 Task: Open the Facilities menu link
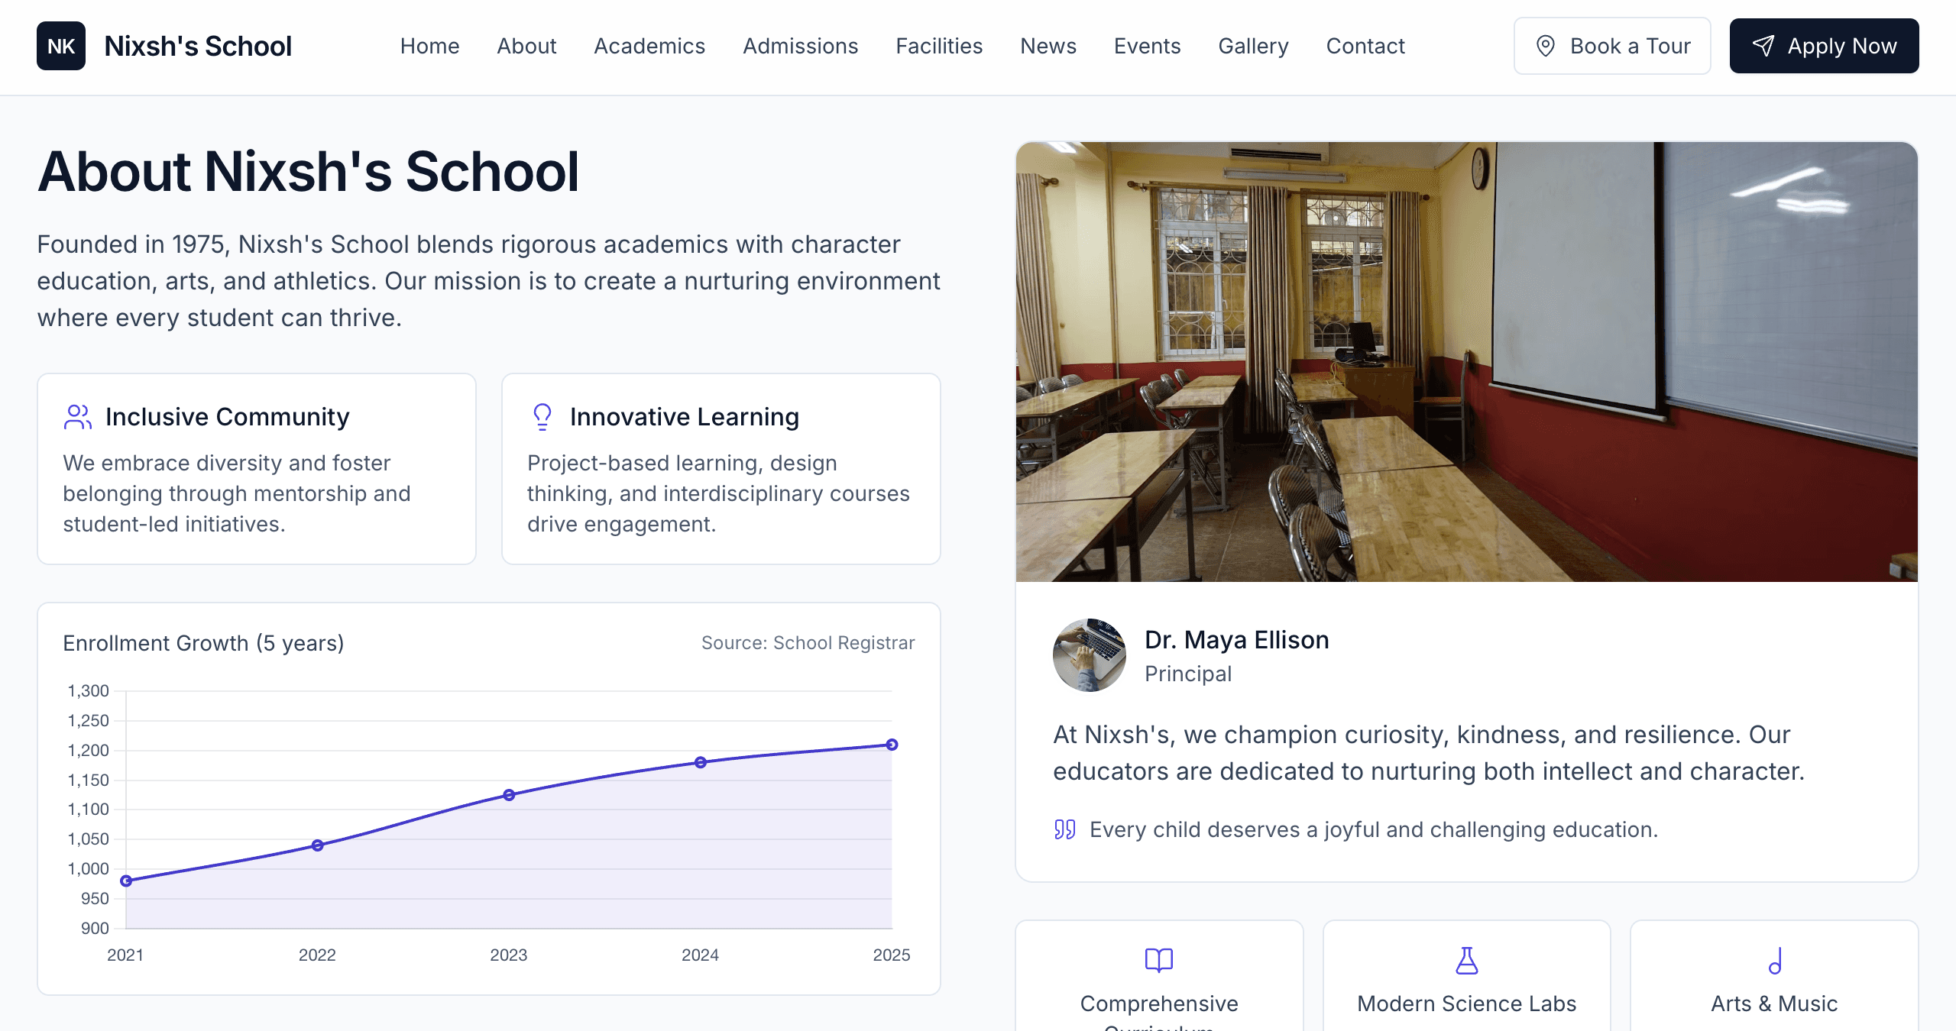pos(939,46)
